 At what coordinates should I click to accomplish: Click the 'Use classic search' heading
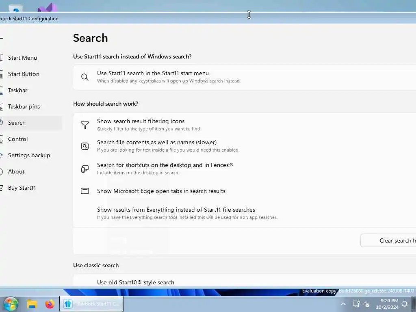96,266
